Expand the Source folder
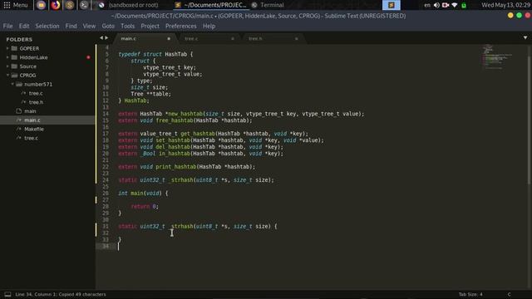The width and height of the screenshot is (532, 299). (7, 66)
